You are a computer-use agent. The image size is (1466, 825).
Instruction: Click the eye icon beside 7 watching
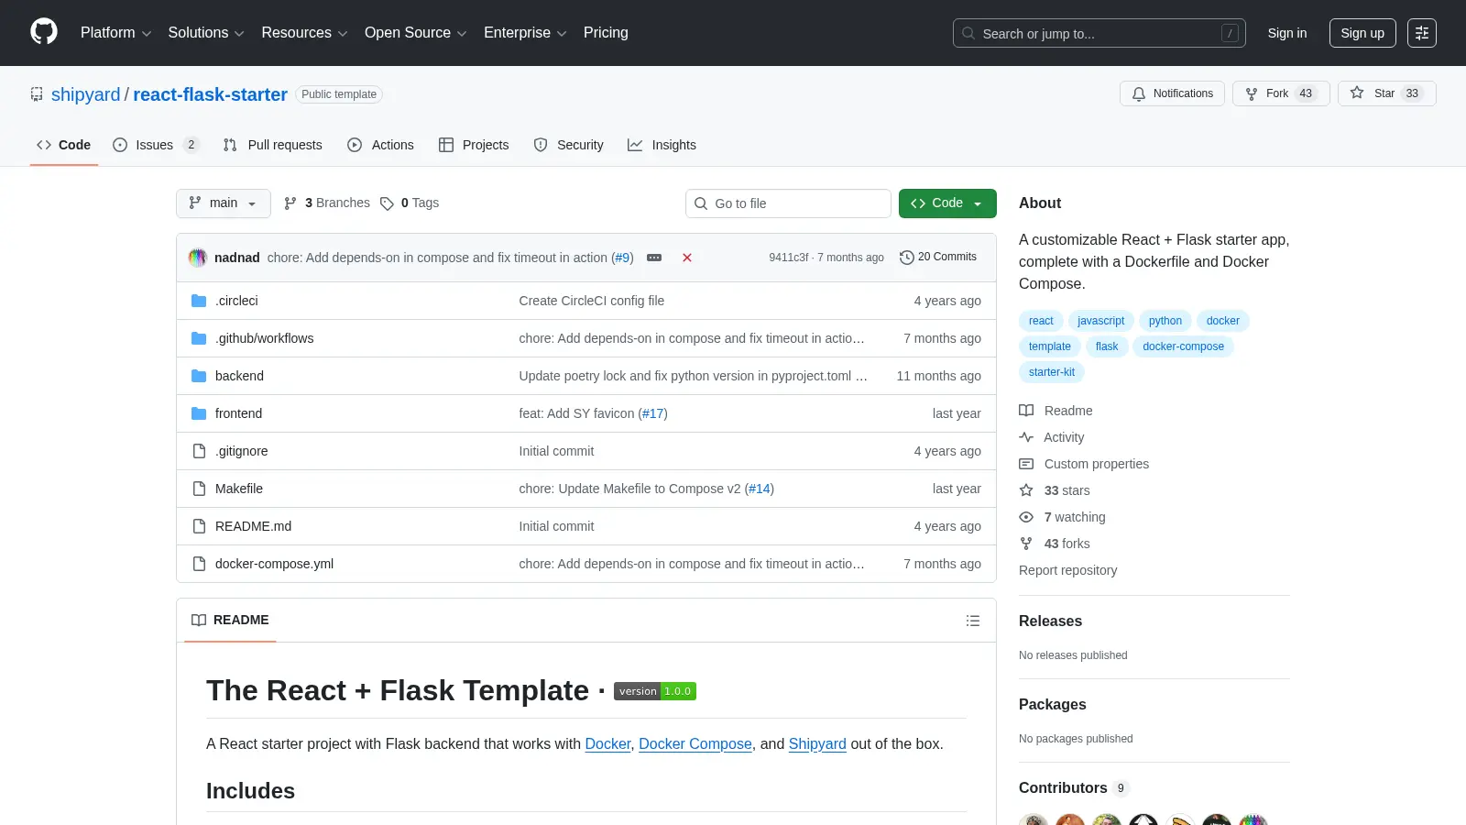[1026, 517]
